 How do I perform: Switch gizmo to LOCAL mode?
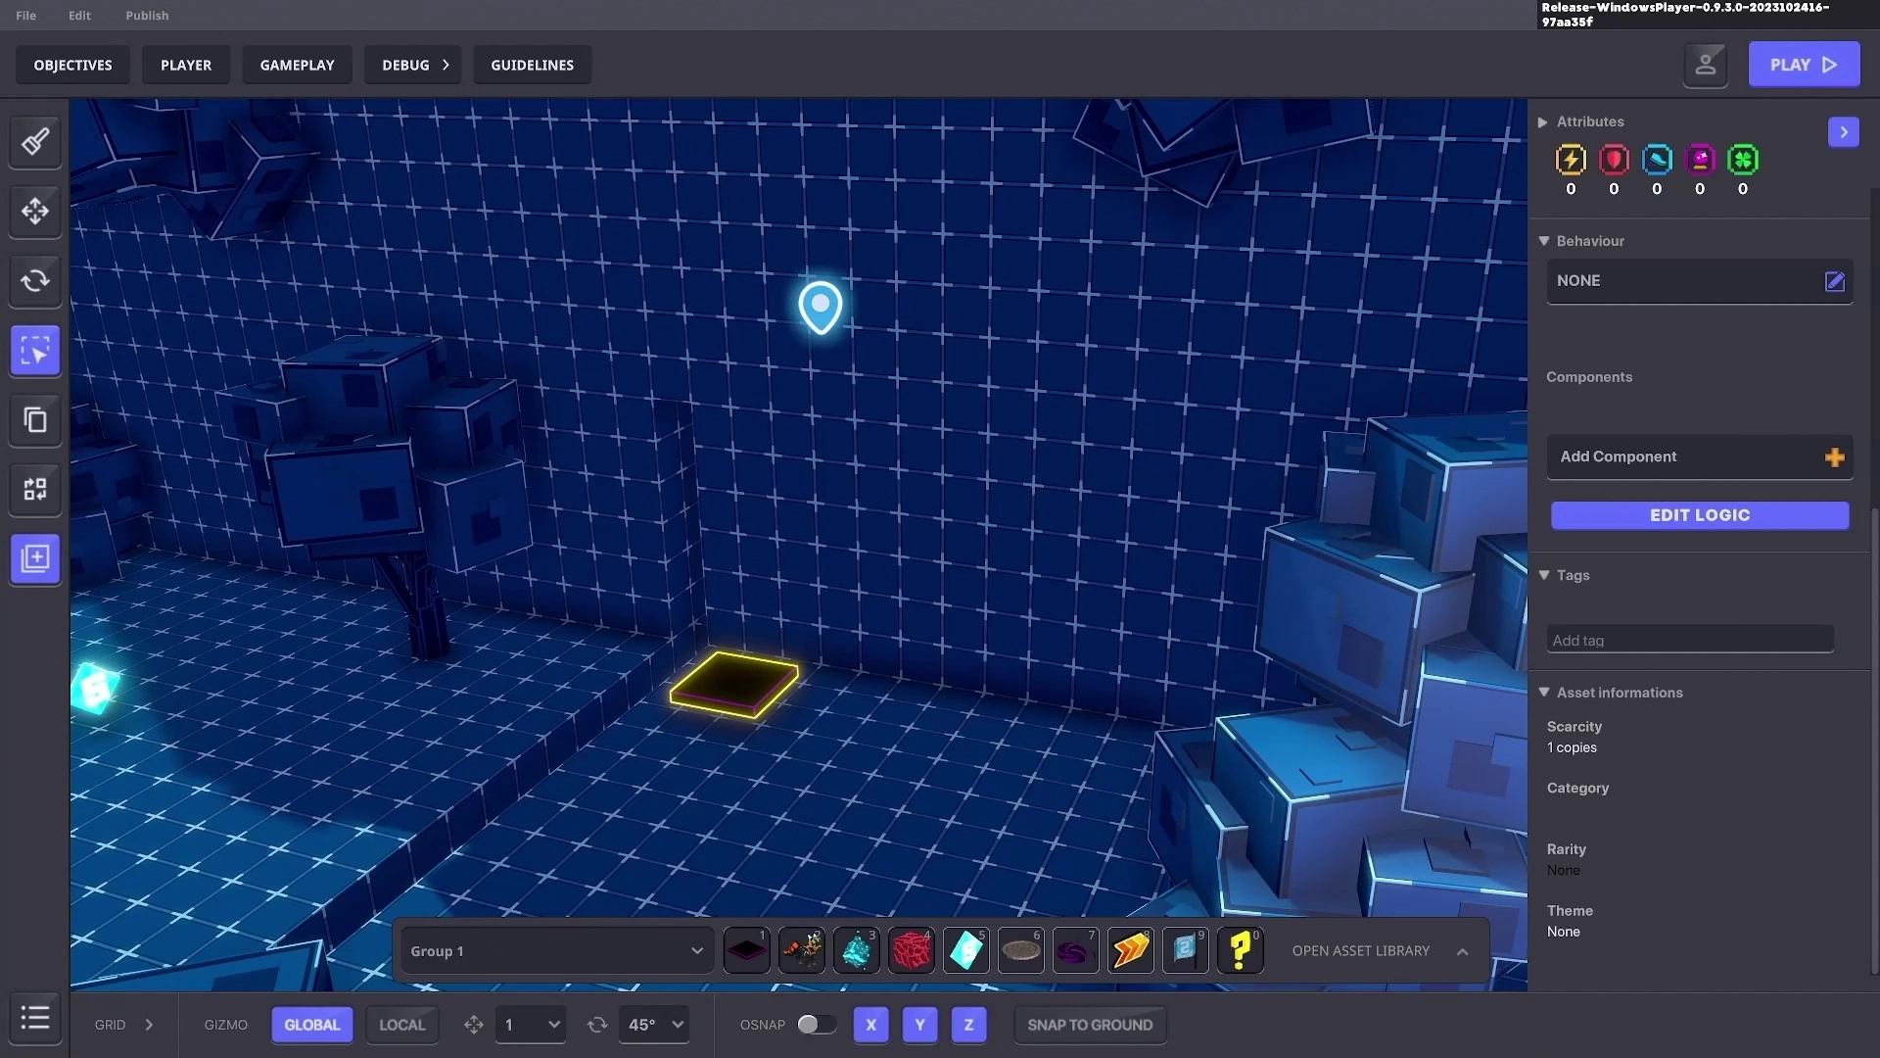click(401, 1025)
